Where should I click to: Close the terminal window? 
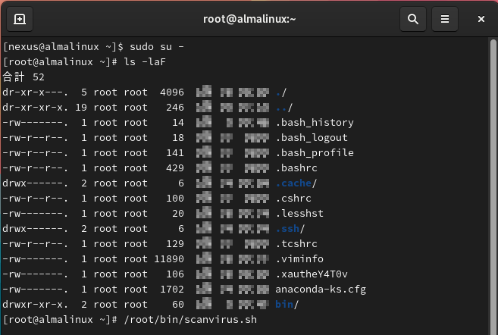pos(482,19)
